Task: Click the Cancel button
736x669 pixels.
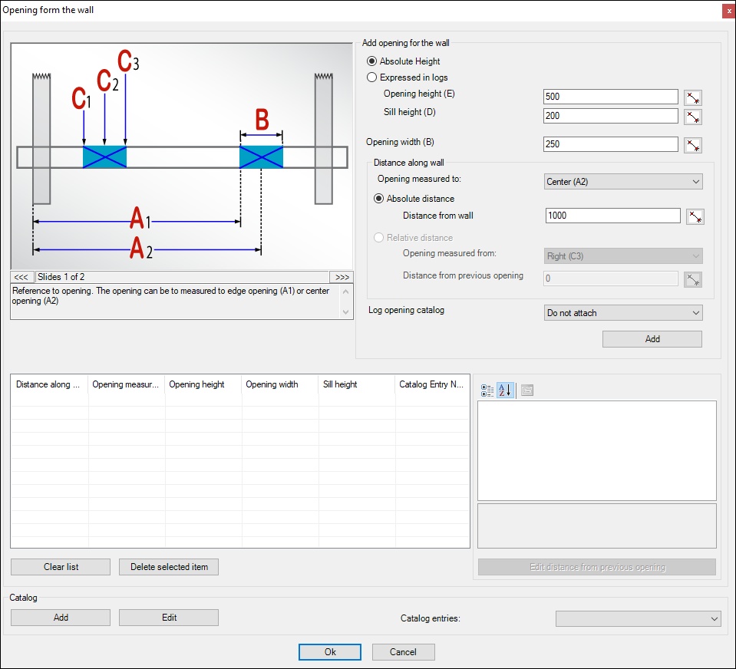Action: pos(403,652)
